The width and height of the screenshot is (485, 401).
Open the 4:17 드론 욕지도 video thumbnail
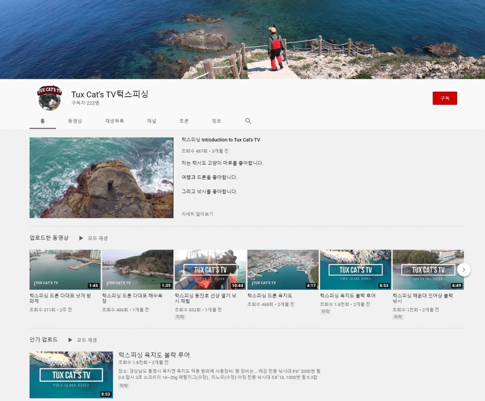click(283, 270)
